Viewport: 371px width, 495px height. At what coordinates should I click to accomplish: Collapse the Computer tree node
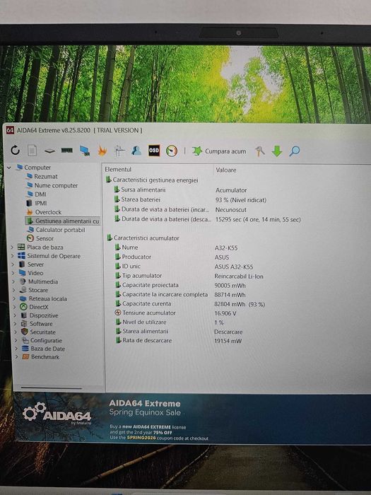(x=9, y=168)
